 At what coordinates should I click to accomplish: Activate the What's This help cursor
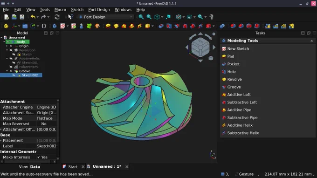pyautogui.click(x=70, y=17)
